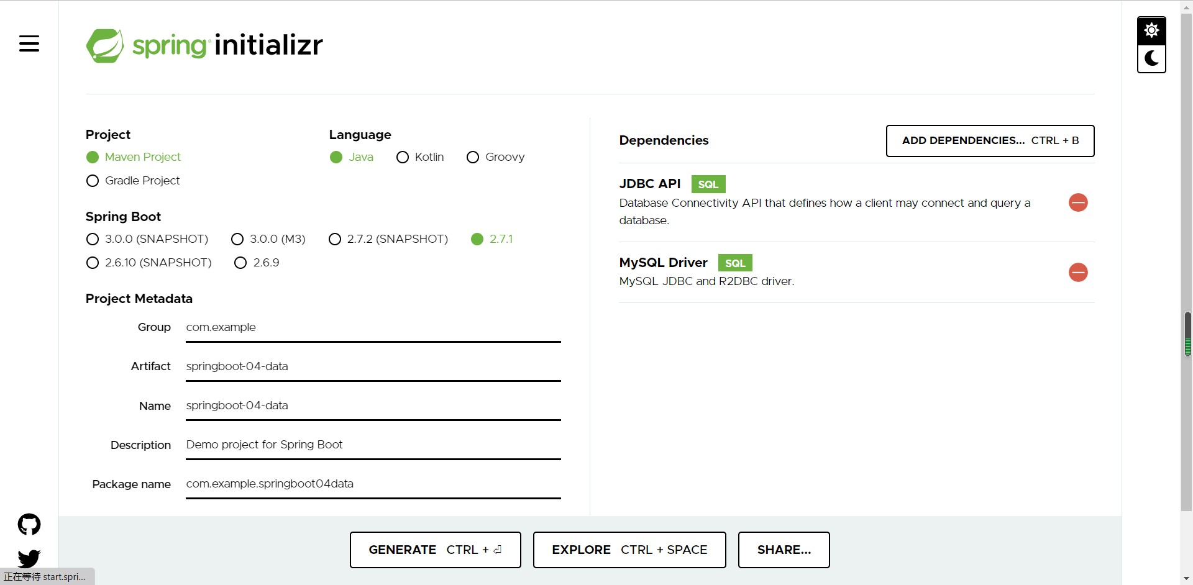Select Spring Boot 2.6.10 (SNAPSHOT)
1193x585 pixels.
coord(149,263)
